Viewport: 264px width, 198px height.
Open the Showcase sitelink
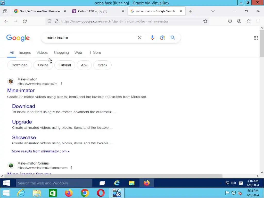24,137
